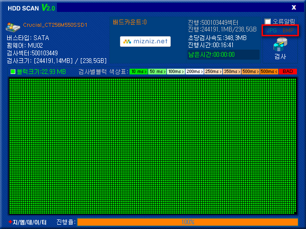Click the 남은시간:00:00:00 field
Image resolution: width=306 pixels, height=229 pixels.
click(223, 54)
